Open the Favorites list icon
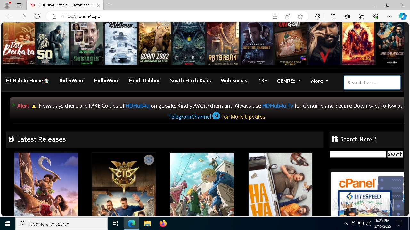Viewport: 410px width, 230px height. (x=347, y=16)
